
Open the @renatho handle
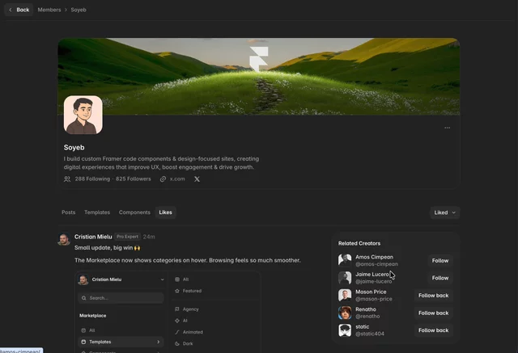pos(367,317)
